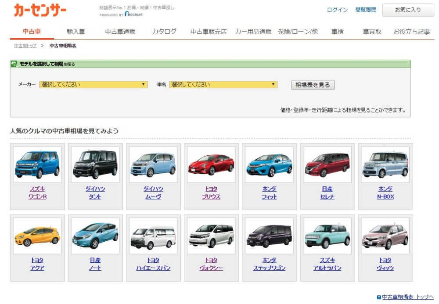Click the Toyota Hiace Van car image
Viewport: 439px width, 304px height.
[x=153, y=236]
